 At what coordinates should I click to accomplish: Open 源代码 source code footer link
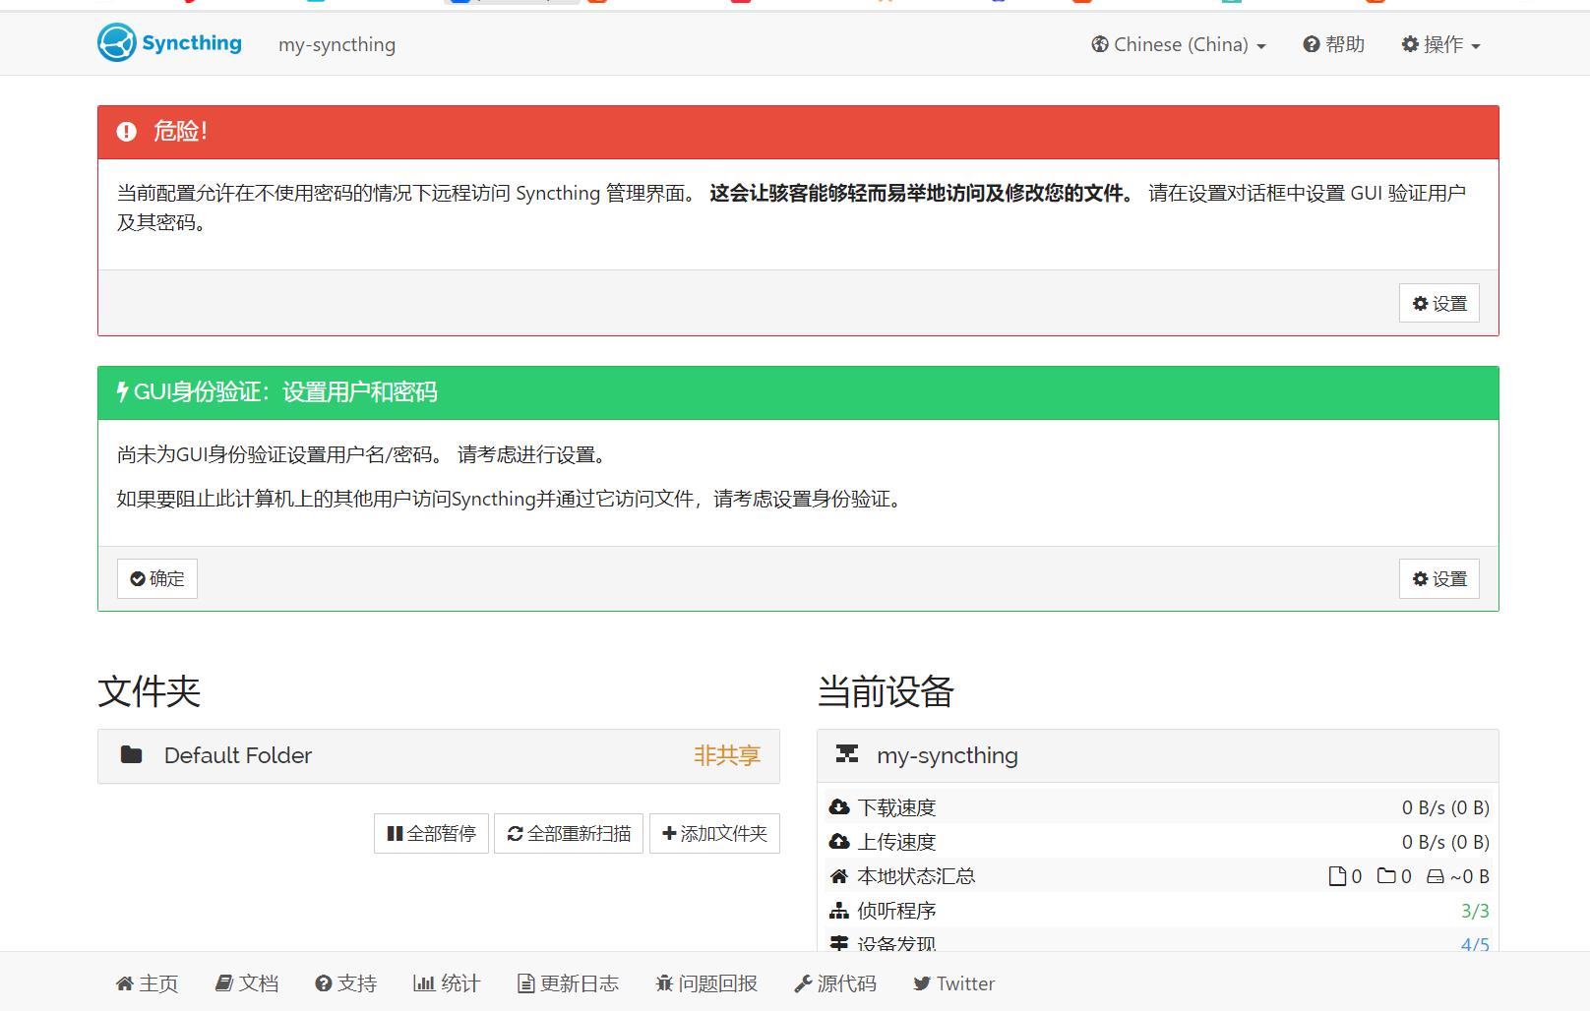tap(835, 983)
